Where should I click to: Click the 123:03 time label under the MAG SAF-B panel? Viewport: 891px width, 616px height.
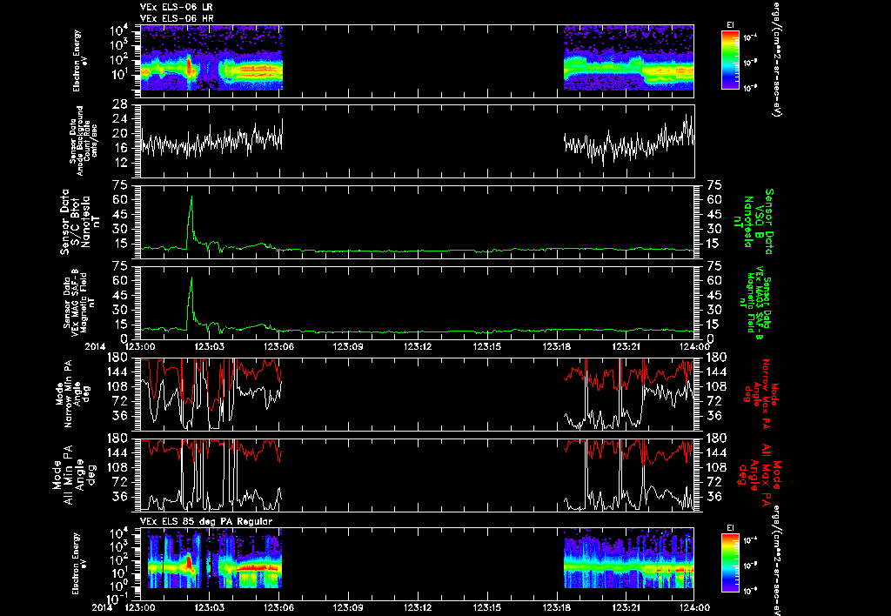click(209, 346)
